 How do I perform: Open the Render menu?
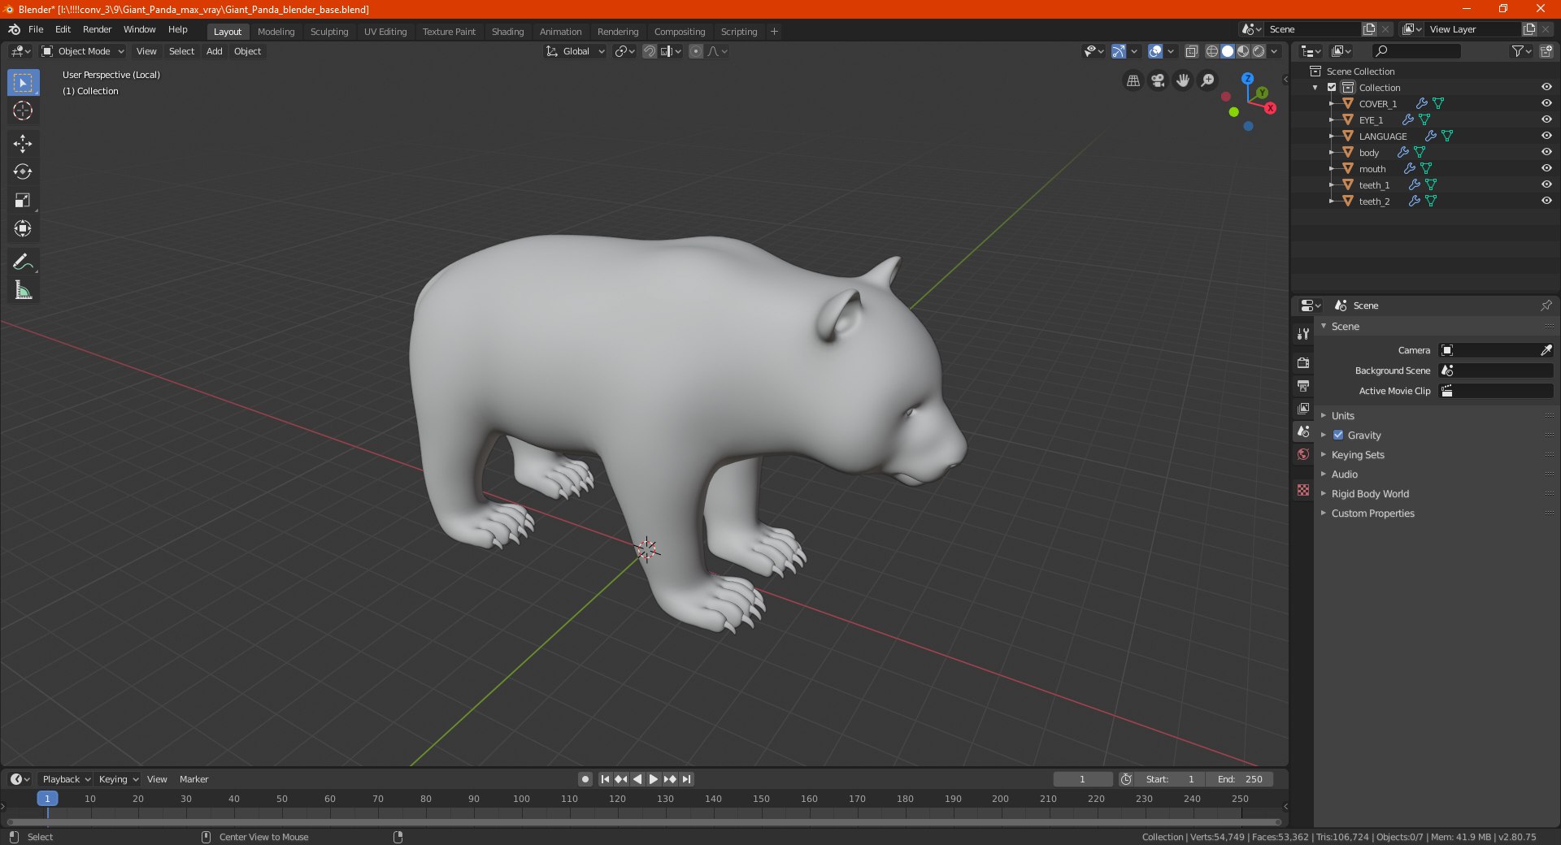tap(97, 29)
